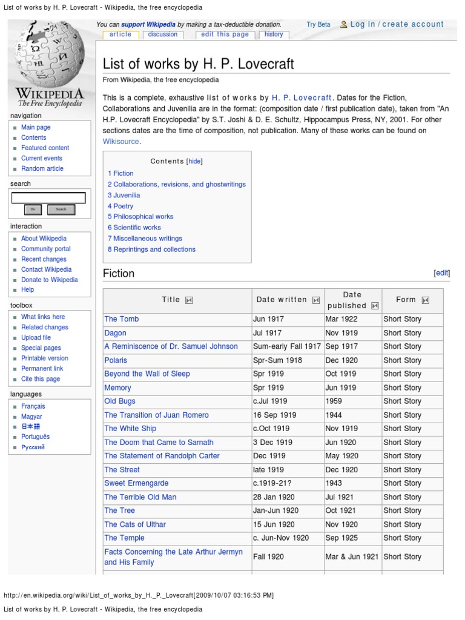Open Facts Concerning the Late Arthur Jermyn link

(x=173, y=557)
